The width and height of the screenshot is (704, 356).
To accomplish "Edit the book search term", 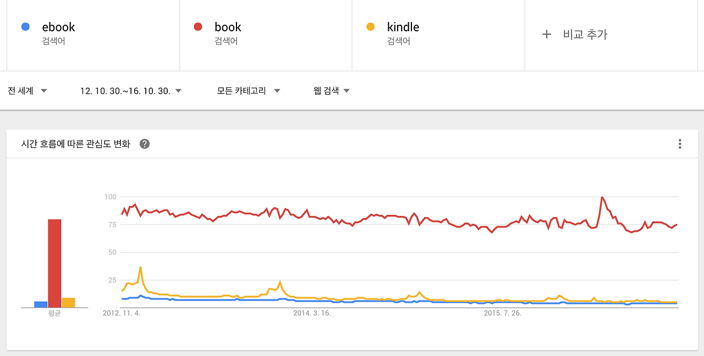I will coord(228,27).
